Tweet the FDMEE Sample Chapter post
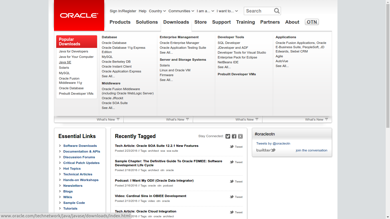Screen dimensions: 390x219 [236, 162]
